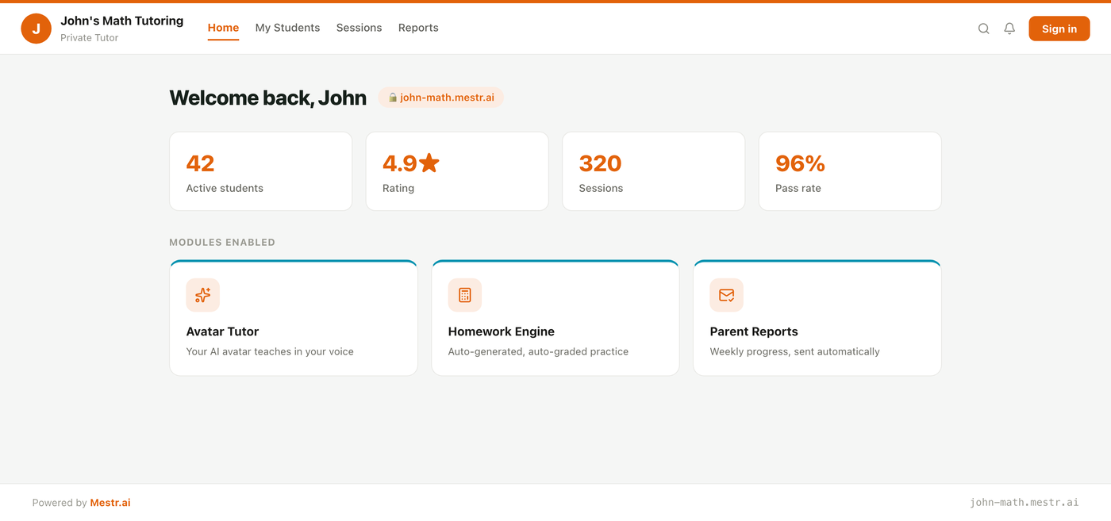This screenshot has height=521, width=1111.
Task: Open the john-math.mestr.ai domain badge
Action: coord(440,98)
